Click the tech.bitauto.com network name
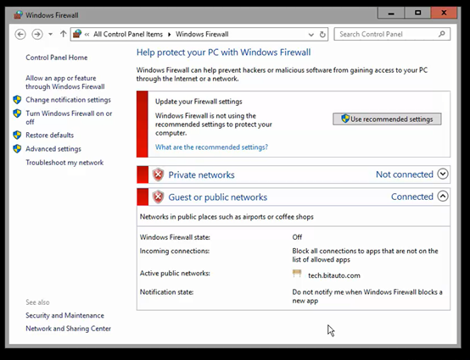The image size is (470, 360). (334, 275)
